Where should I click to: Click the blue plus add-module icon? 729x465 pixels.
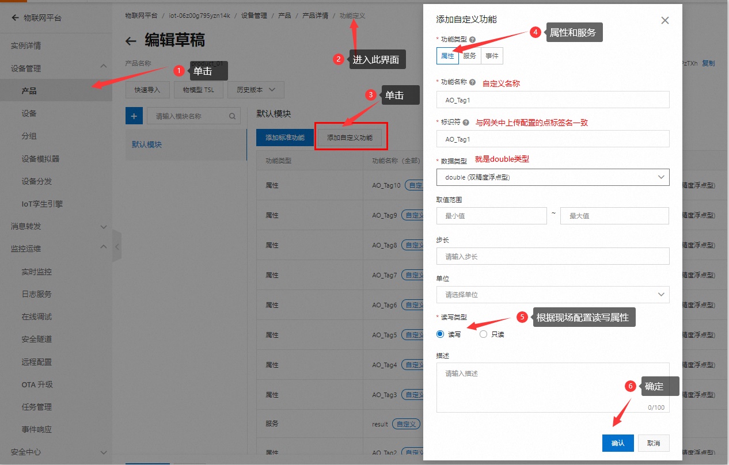(134, 116)
